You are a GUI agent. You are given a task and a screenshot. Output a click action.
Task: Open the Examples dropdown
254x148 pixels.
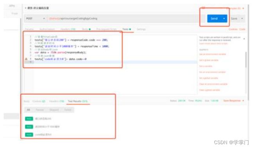point(235,8)
